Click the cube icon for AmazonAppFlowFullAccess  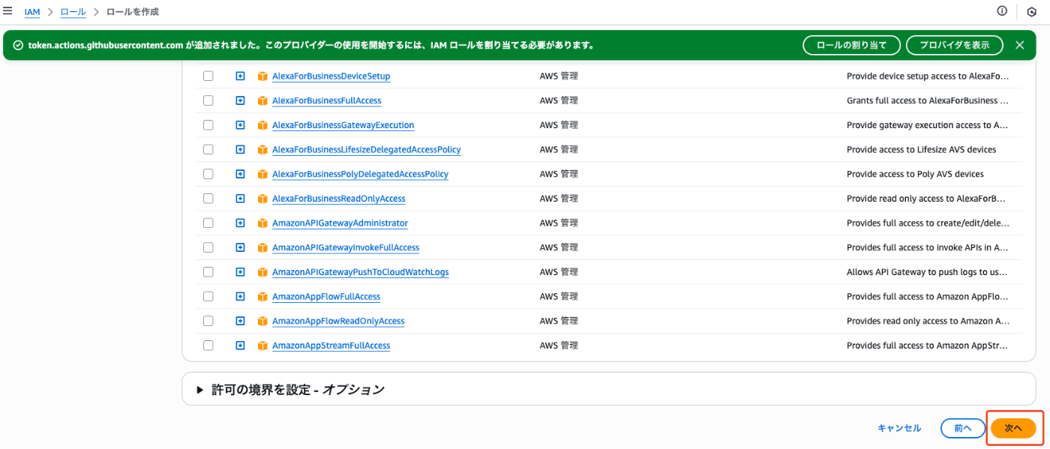coord(262,297)
